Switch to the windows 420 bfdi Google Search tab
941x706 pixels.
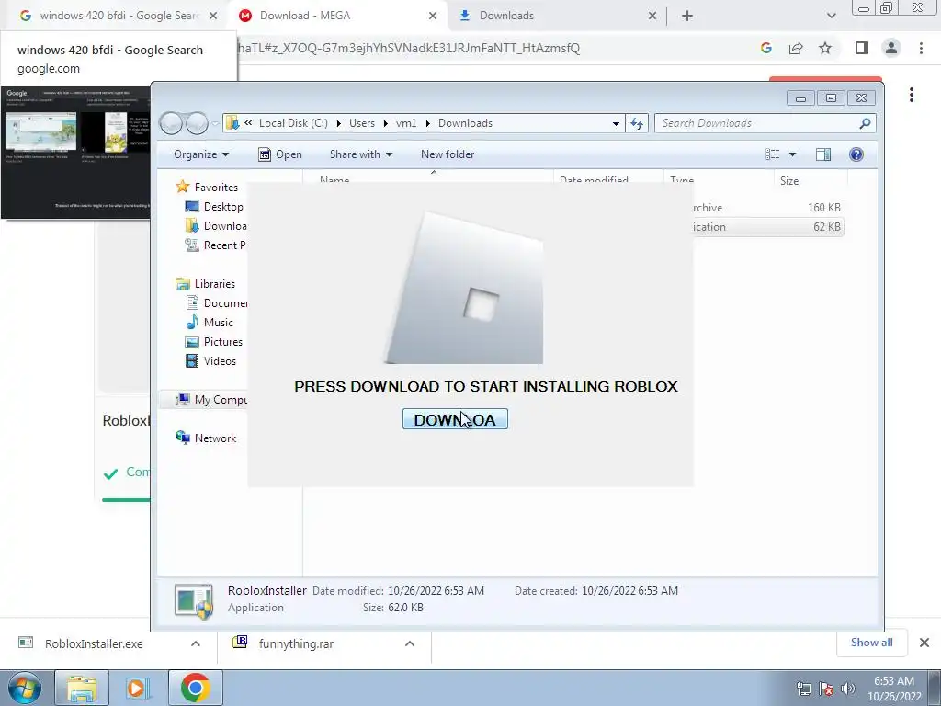[x=119, y=16]
